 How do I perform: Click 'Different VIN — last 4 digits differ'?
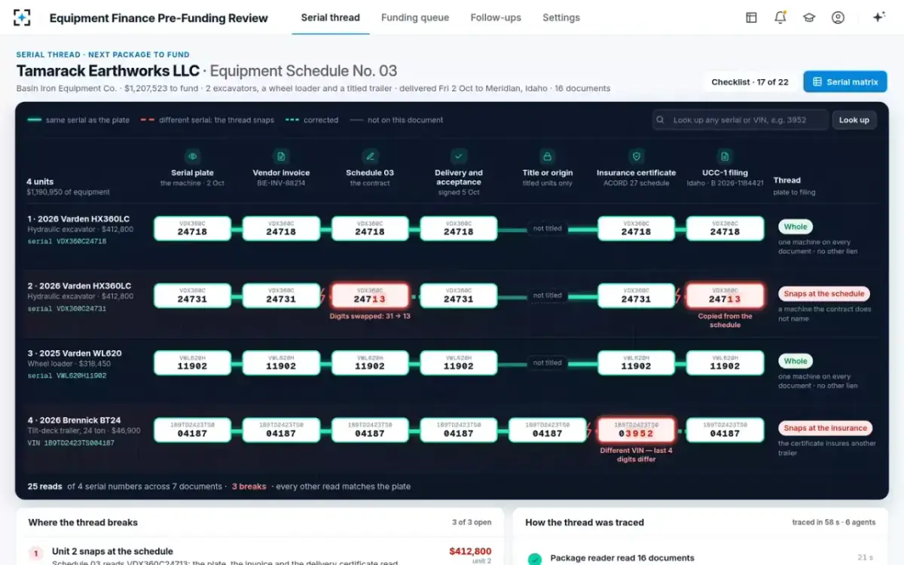636,454
